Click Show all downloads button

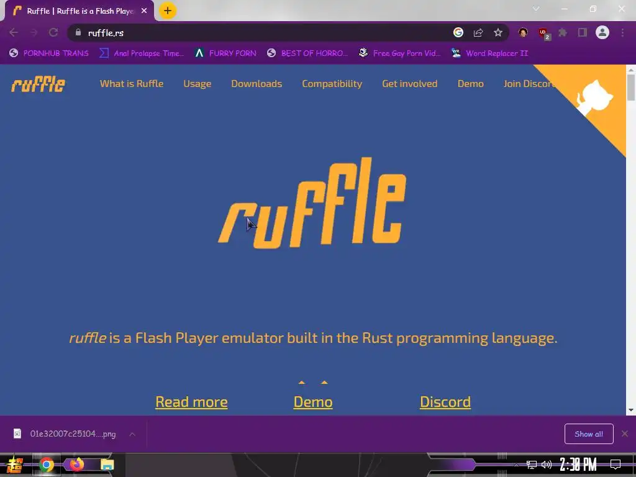[x=589, y=434]
